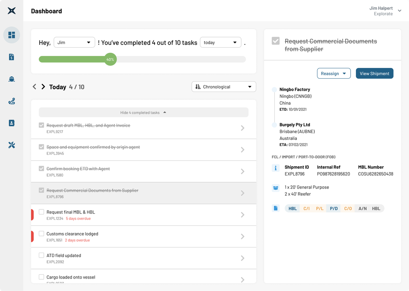The image size is (409, 291).
Task: Open arrow for Space and equipment task
Action: [242, 149]
